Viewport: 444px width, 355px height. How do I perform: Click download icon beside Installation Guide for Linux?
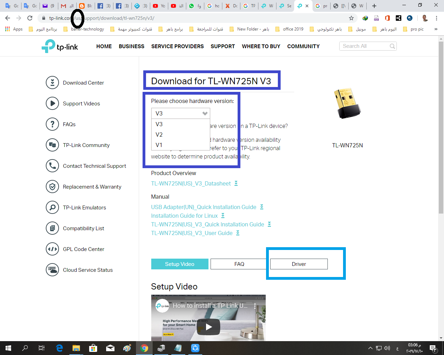223,216
